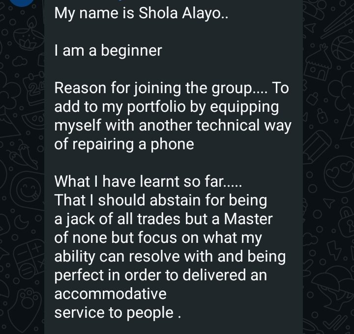Tap the line "ability can resolve with and being"
Viewport: 354px width, 334px height.
[x=170, y=257]
